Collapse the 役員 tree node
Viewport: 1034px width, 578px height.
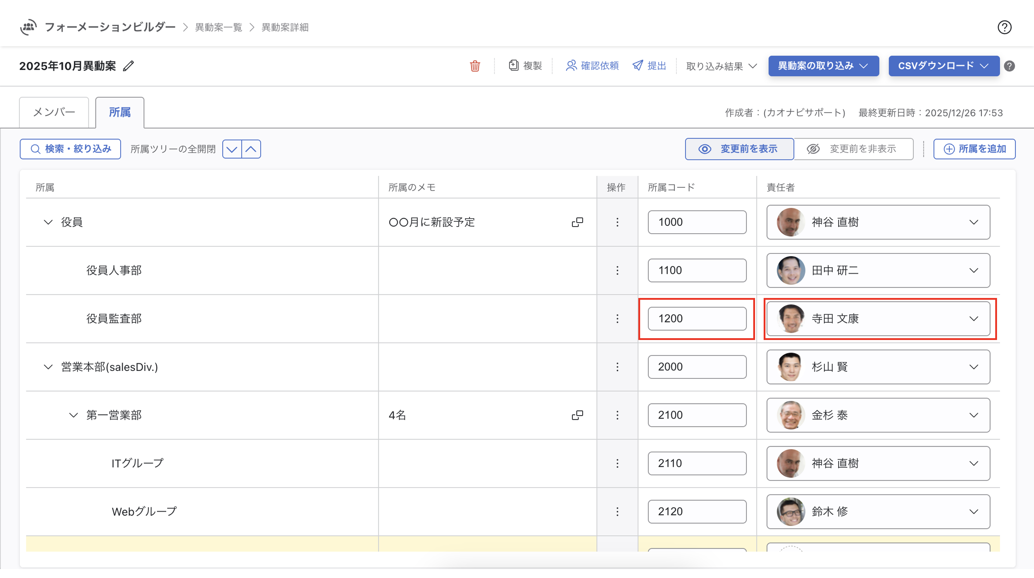coord(48,222)
